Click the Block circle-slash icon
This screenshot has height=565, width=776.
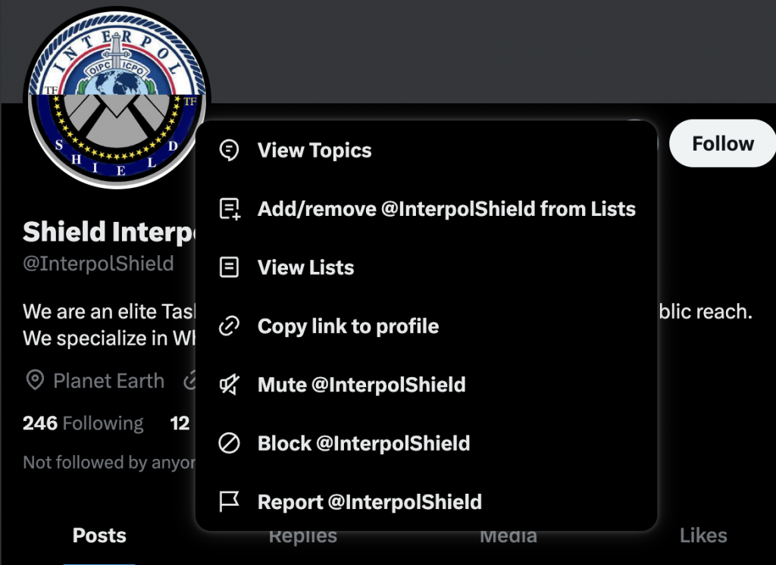click(229, 443)
